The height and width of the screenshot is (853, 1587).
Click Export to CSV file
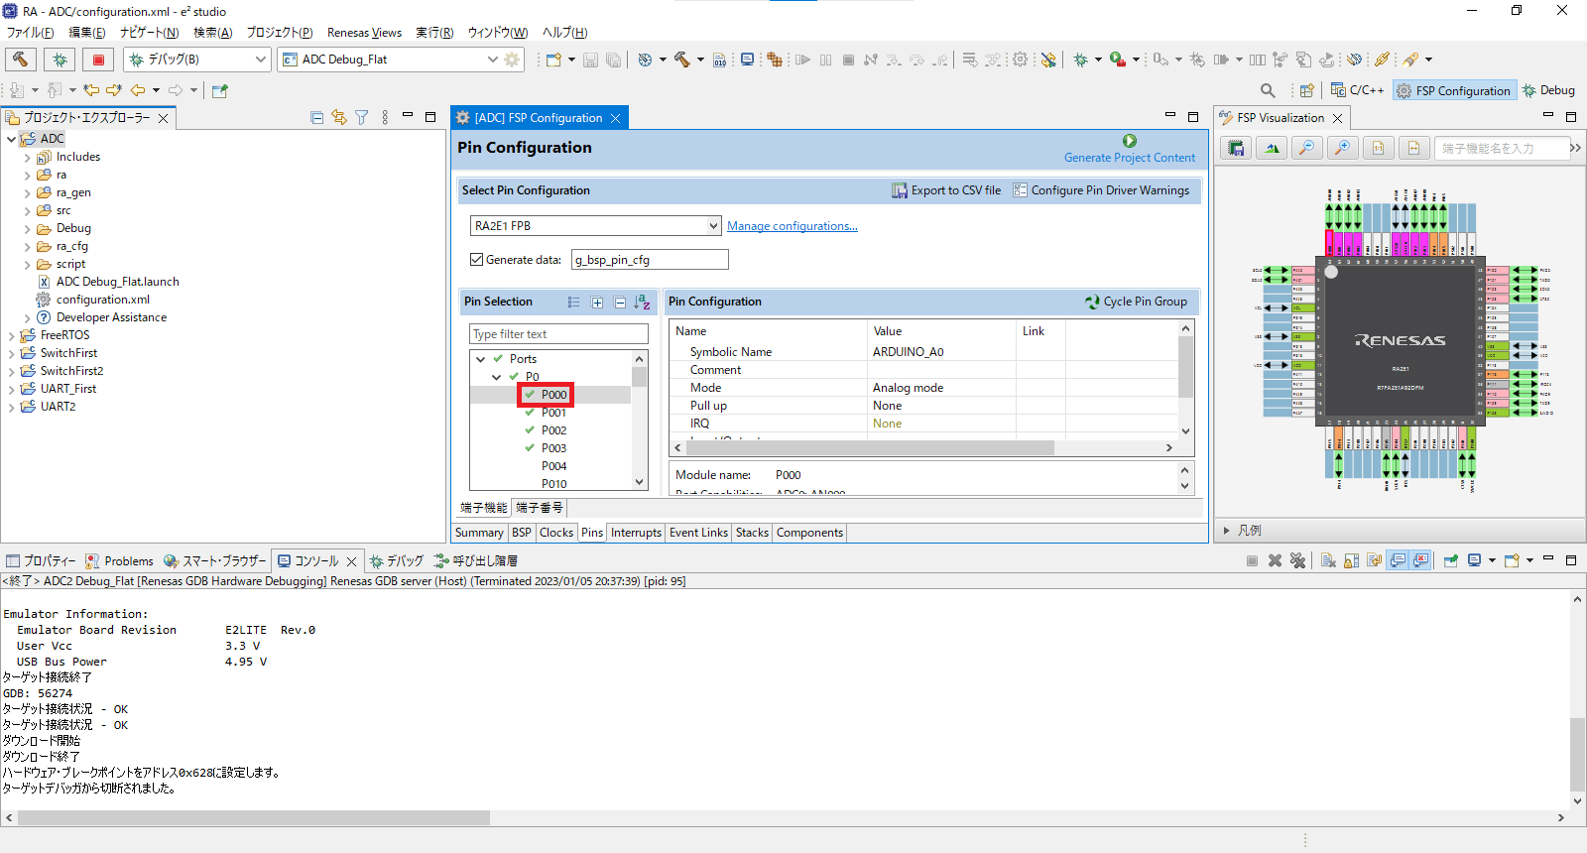click(x=946, y=190)
